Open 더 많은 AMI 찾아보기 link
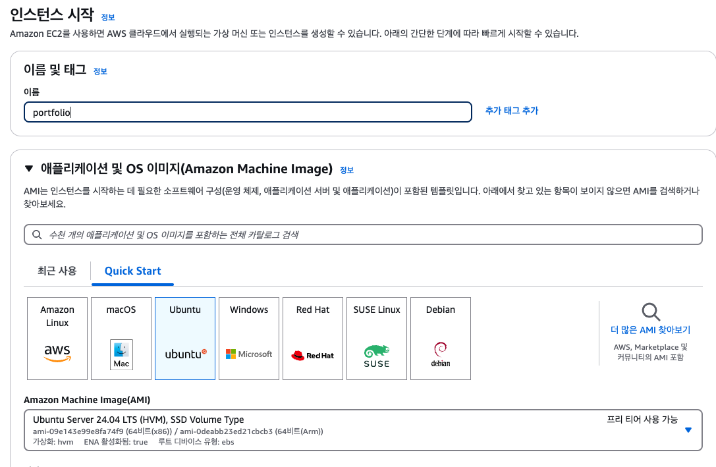This screenshot has height=467, width=716. [x=650, y=329]
